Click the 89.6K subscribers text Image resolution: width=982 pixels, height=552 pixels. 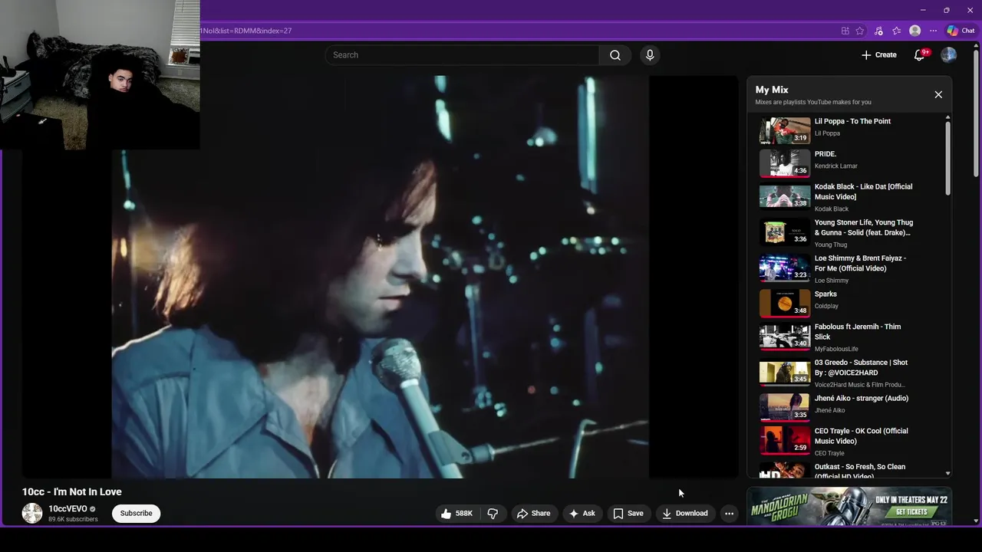point(73,520)
